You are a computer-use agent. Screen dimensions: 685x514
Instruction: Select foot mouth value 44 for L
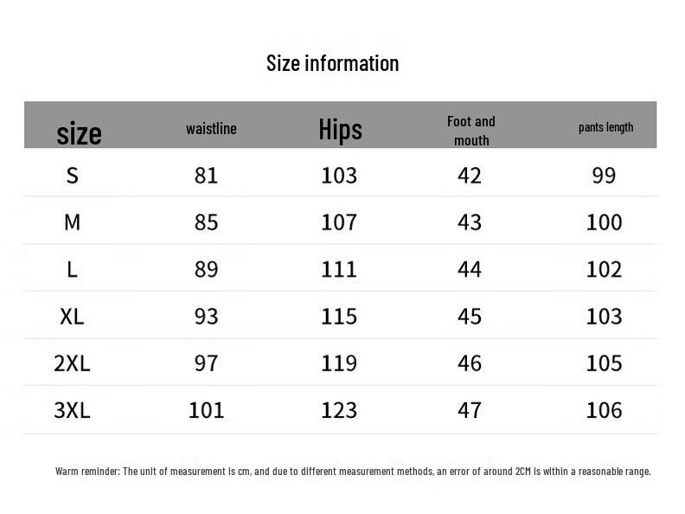tap(470, 269)
